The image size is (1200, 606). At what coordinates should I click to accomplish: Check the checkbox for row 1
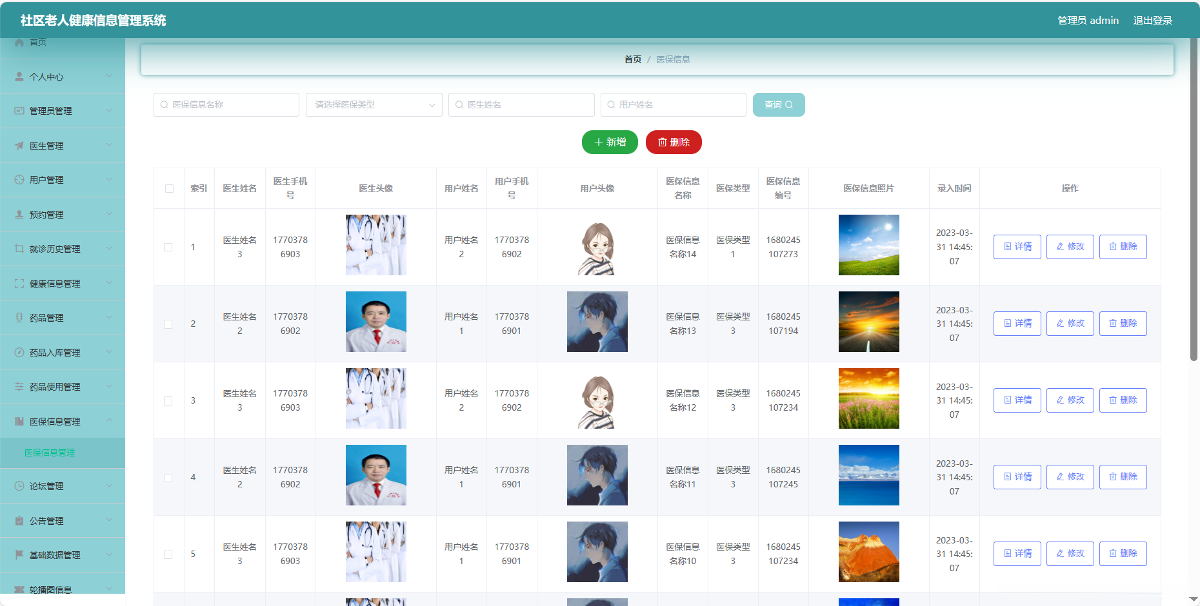tap(168, 247)
